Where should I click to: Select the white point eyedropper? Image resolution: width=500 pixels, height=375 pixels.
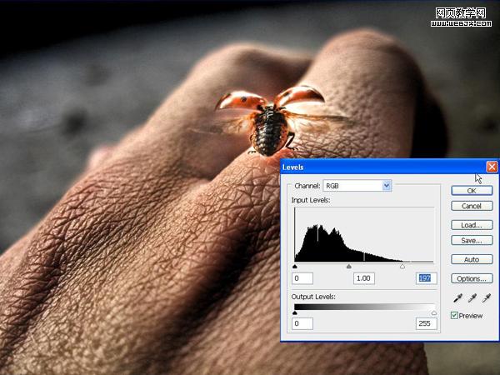[487, 298]
